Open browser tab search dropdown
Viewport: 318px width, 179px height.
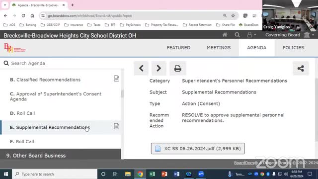pyautogui.click(x=5, y=5)
